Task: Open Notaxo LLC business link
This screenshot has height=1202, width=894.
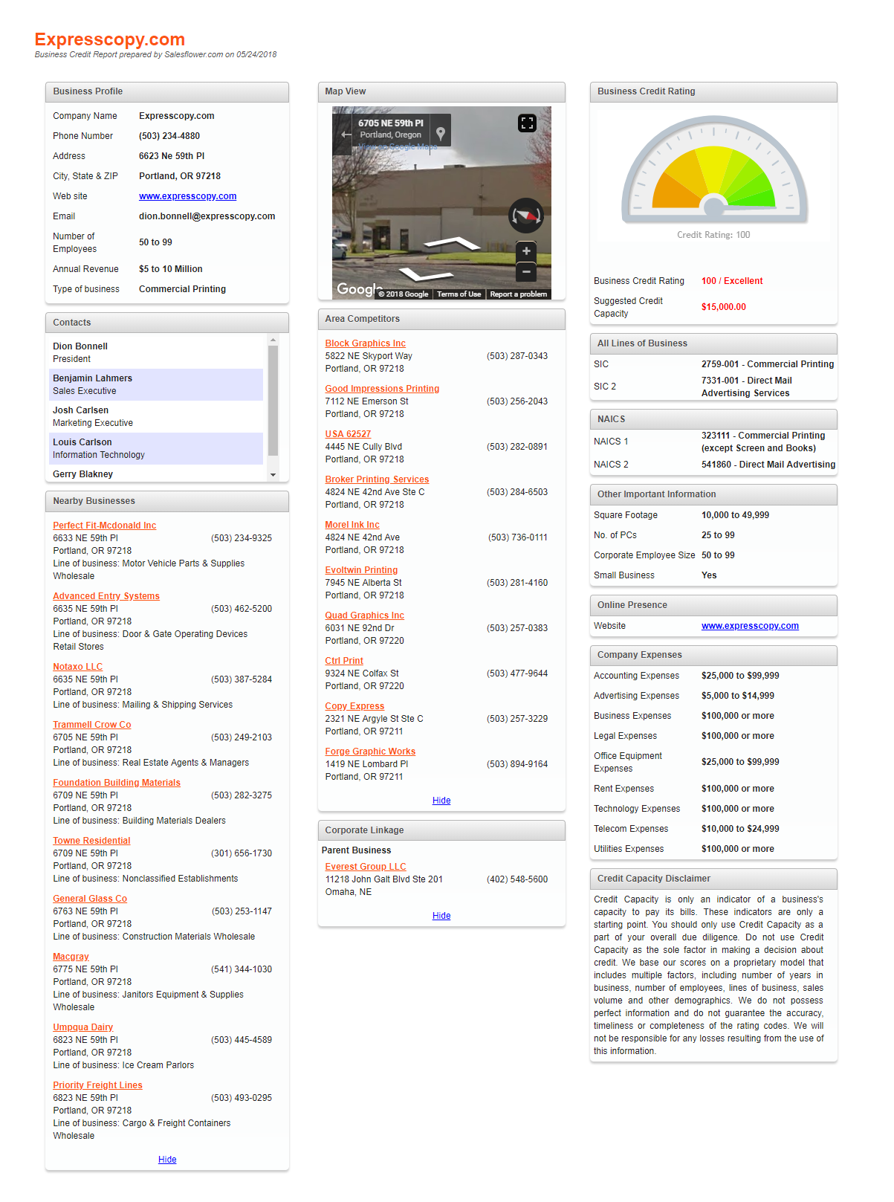Action: (77, 667)
